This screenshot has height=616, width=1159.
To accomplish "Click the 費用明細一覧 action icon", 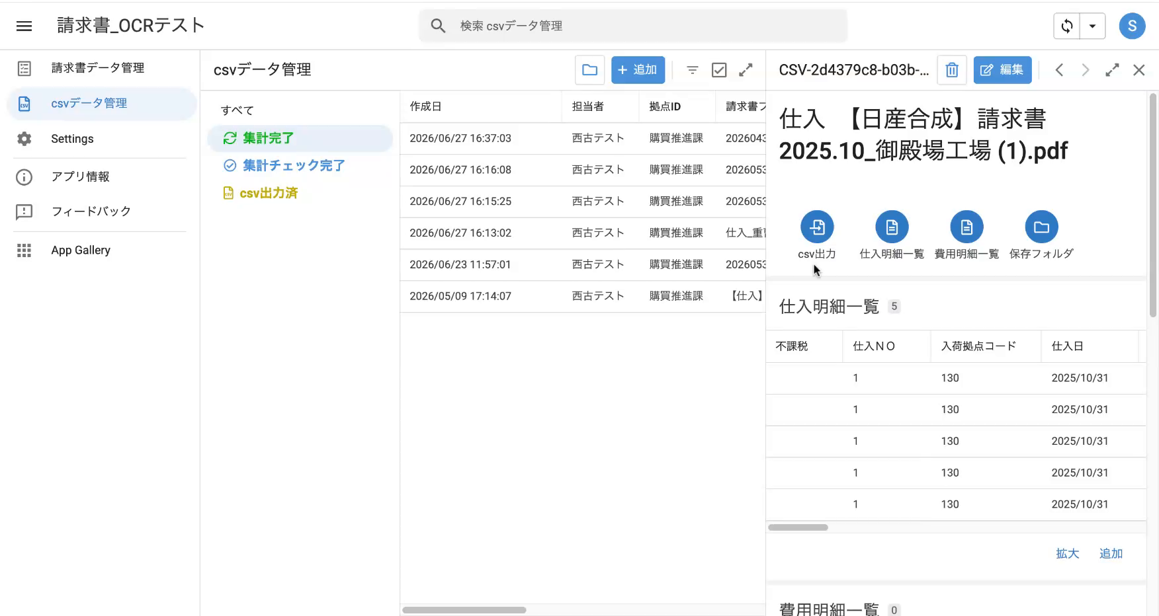I will tap(966, 227).
